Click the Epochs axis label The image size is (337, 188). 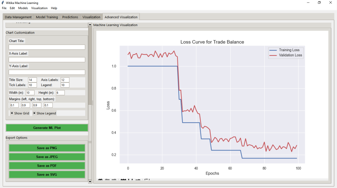point(212,174)
